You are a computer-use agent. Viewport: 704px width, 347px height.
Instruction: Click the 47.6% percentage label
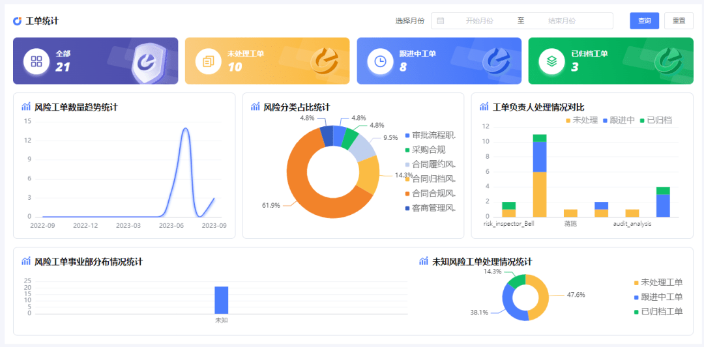[x=576, y=294]
